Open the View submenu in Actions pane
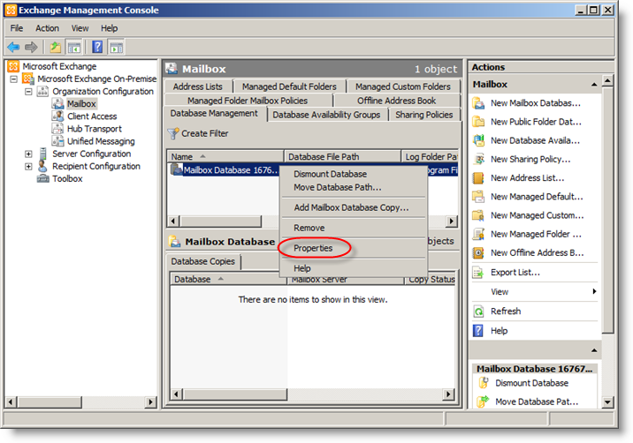This screenshot has height=443, width=633. coord(534,292)
